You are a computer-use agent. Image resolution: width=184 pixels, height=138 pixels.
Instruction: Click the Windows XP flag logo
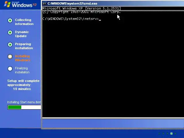[x=7, y=4]
